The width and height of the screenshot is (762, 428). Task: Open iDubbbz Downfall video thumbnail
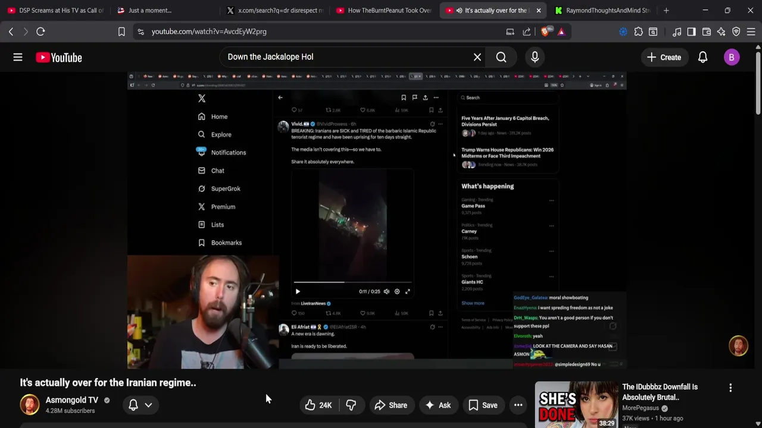pyautogui.click(x=576, y=404)
